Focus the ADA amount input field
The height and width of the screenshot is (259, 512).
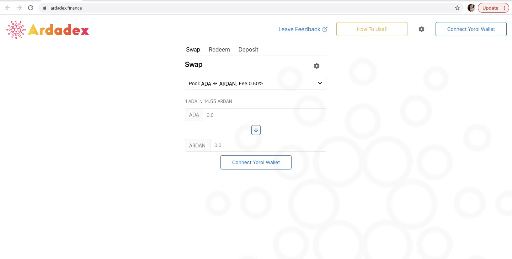click(x=265, y=115)
